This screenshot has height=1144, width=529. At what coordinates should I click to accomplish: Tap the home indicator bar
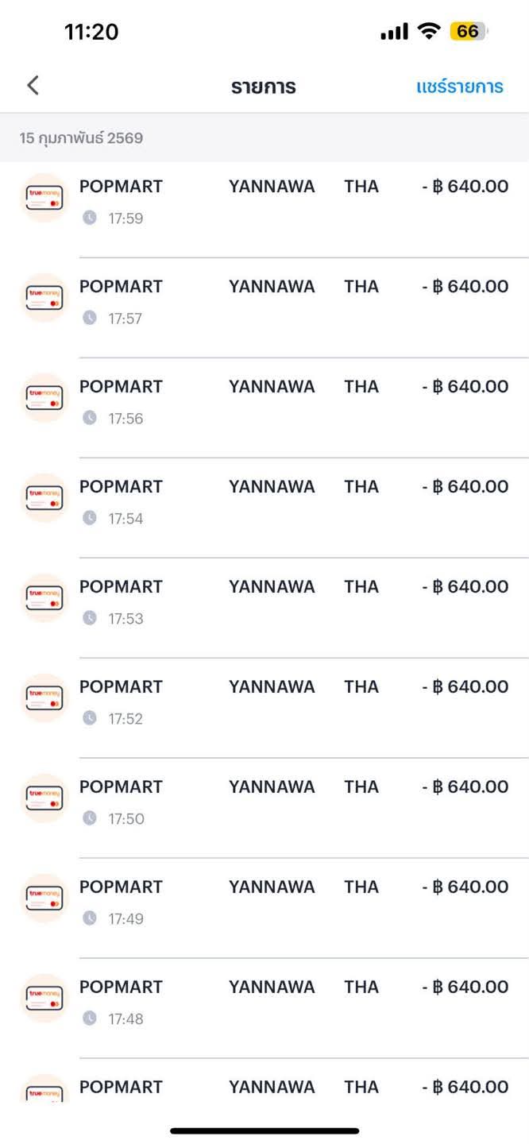tap(264, 1130)
